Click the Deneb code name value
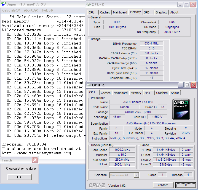The image size is (198, 190). pos(124,107)
